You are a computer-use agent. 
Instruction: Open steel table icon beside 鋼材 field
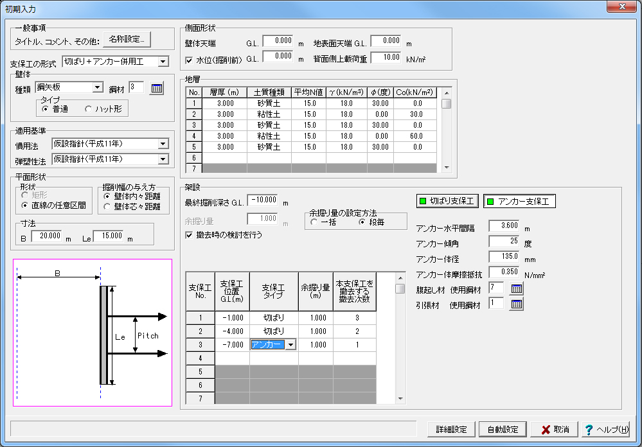point(157,88)
